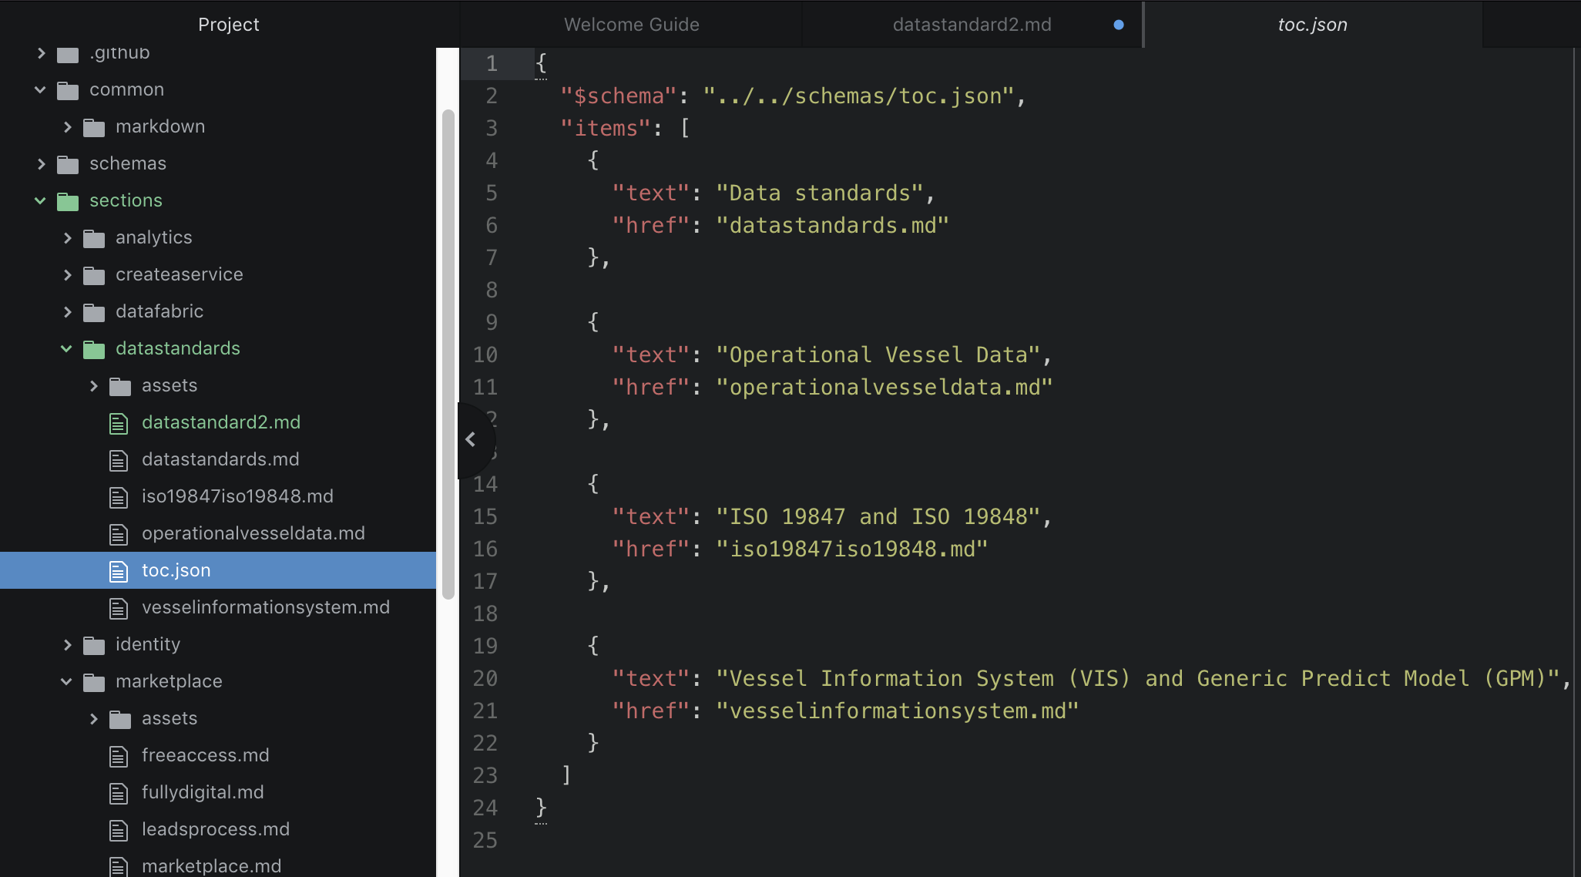Click the marketplace.md file icon
1581x877 pixels.
[x=118, y=867]
